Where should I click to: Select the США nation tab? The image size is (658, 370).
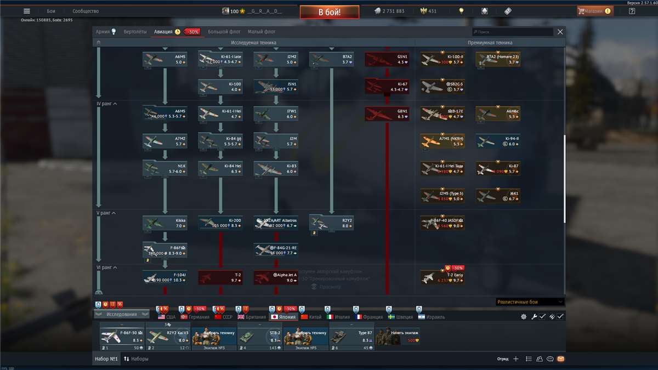point(167,317)
